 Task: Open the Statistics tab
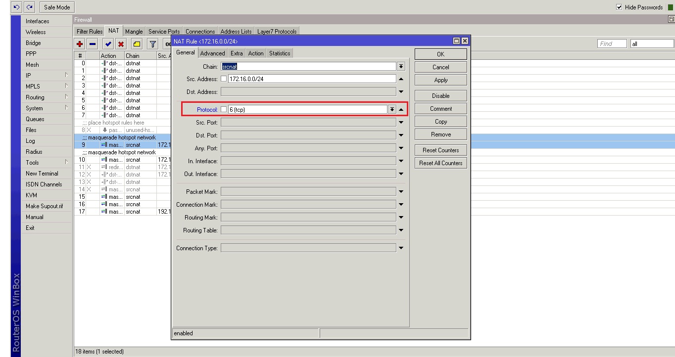pyautogui.click(x=280, y=53)
